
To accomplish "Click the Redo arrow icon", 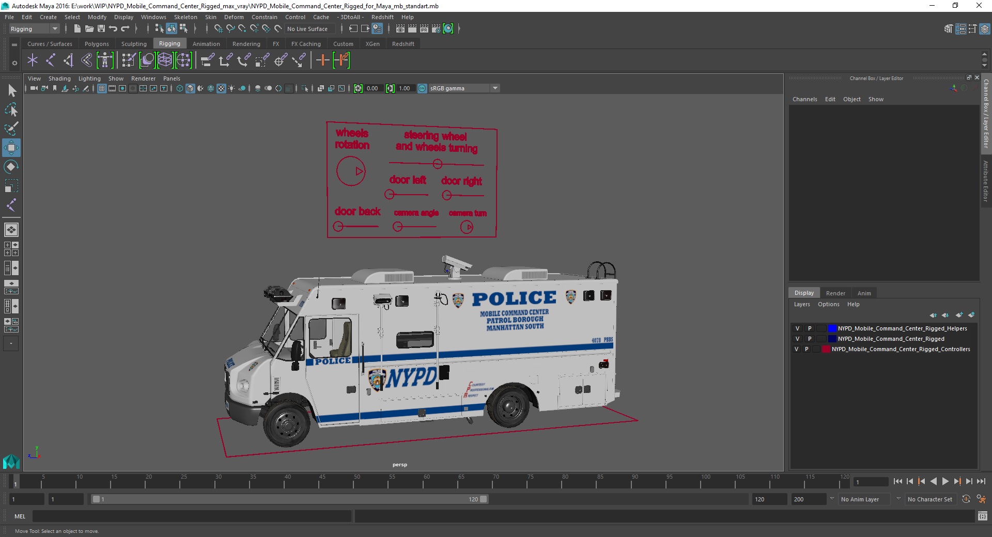I will [x=125, y=29].
